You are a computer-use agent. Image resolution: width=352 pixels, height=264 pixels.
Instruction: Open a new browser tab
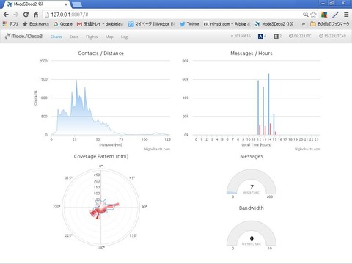tap(77, 4)
